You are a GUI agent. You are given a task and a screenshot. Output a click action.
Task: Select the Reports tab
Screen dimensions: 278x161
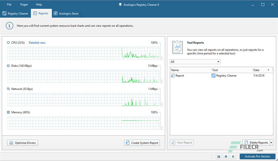[41, 13]
